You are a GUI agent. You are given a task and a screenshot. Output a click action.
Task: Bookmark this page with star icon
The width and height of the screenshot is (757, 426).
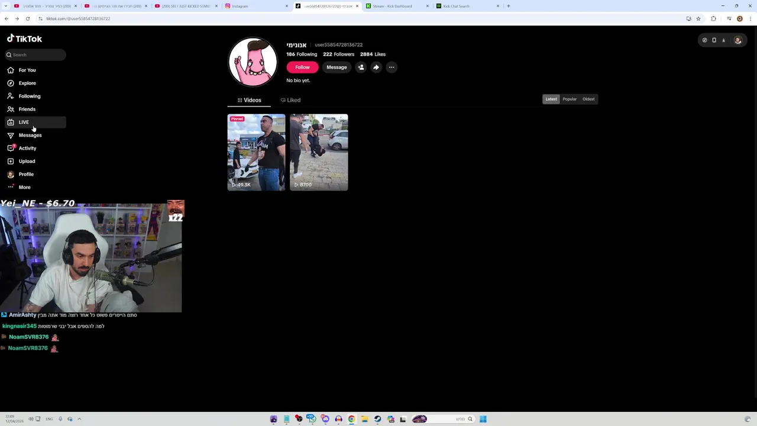pyautogui.click(x=698, y=18)
